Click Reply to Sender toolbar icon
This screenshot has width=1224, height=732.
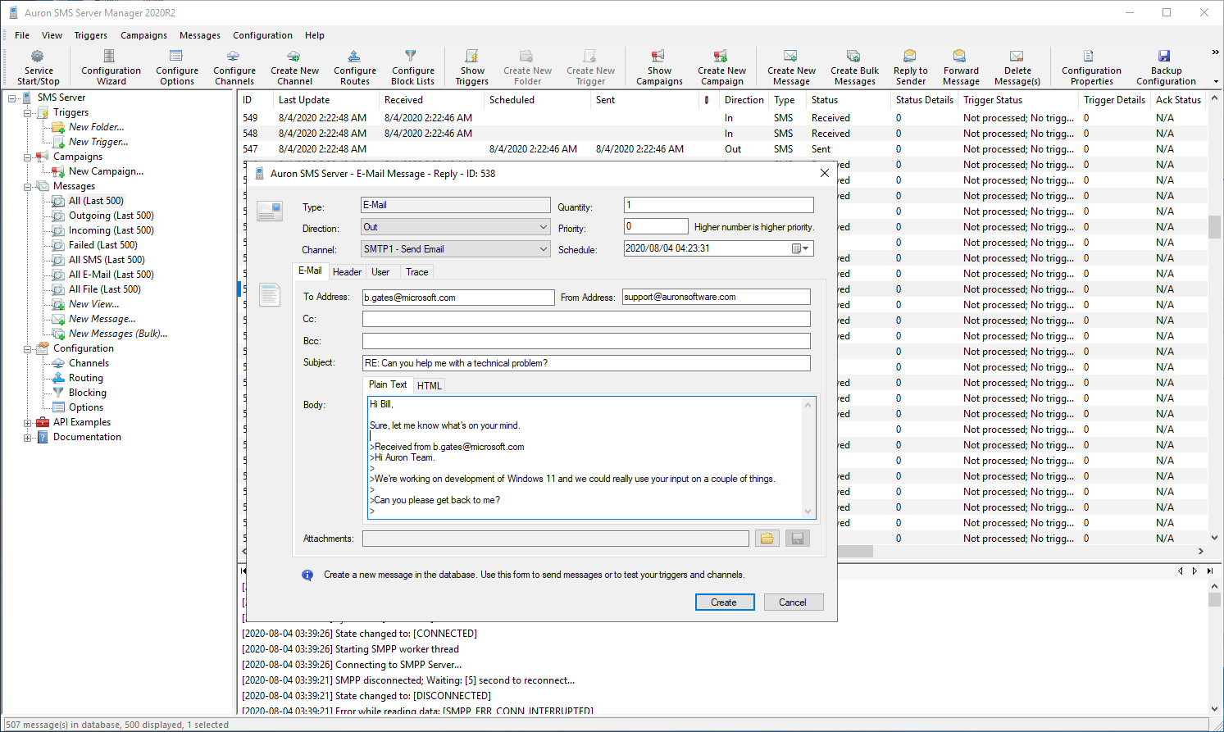coord(910,57)
